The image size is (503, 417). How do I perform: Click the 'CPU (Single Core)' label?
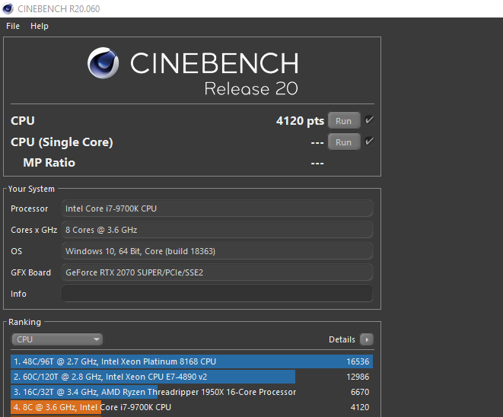62,142
